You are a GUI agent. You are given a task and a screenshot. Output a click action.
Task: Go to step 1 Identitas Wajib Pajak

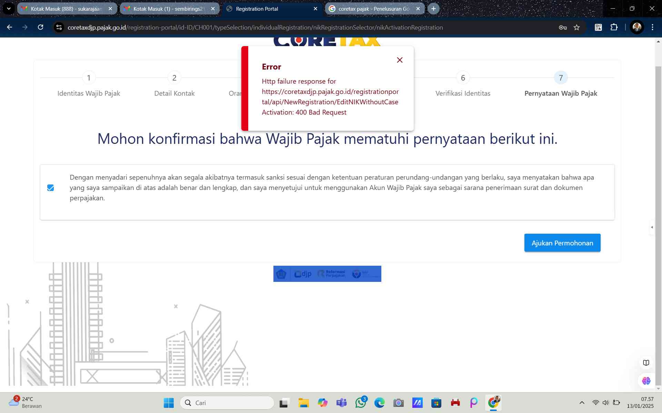[89, 78]
